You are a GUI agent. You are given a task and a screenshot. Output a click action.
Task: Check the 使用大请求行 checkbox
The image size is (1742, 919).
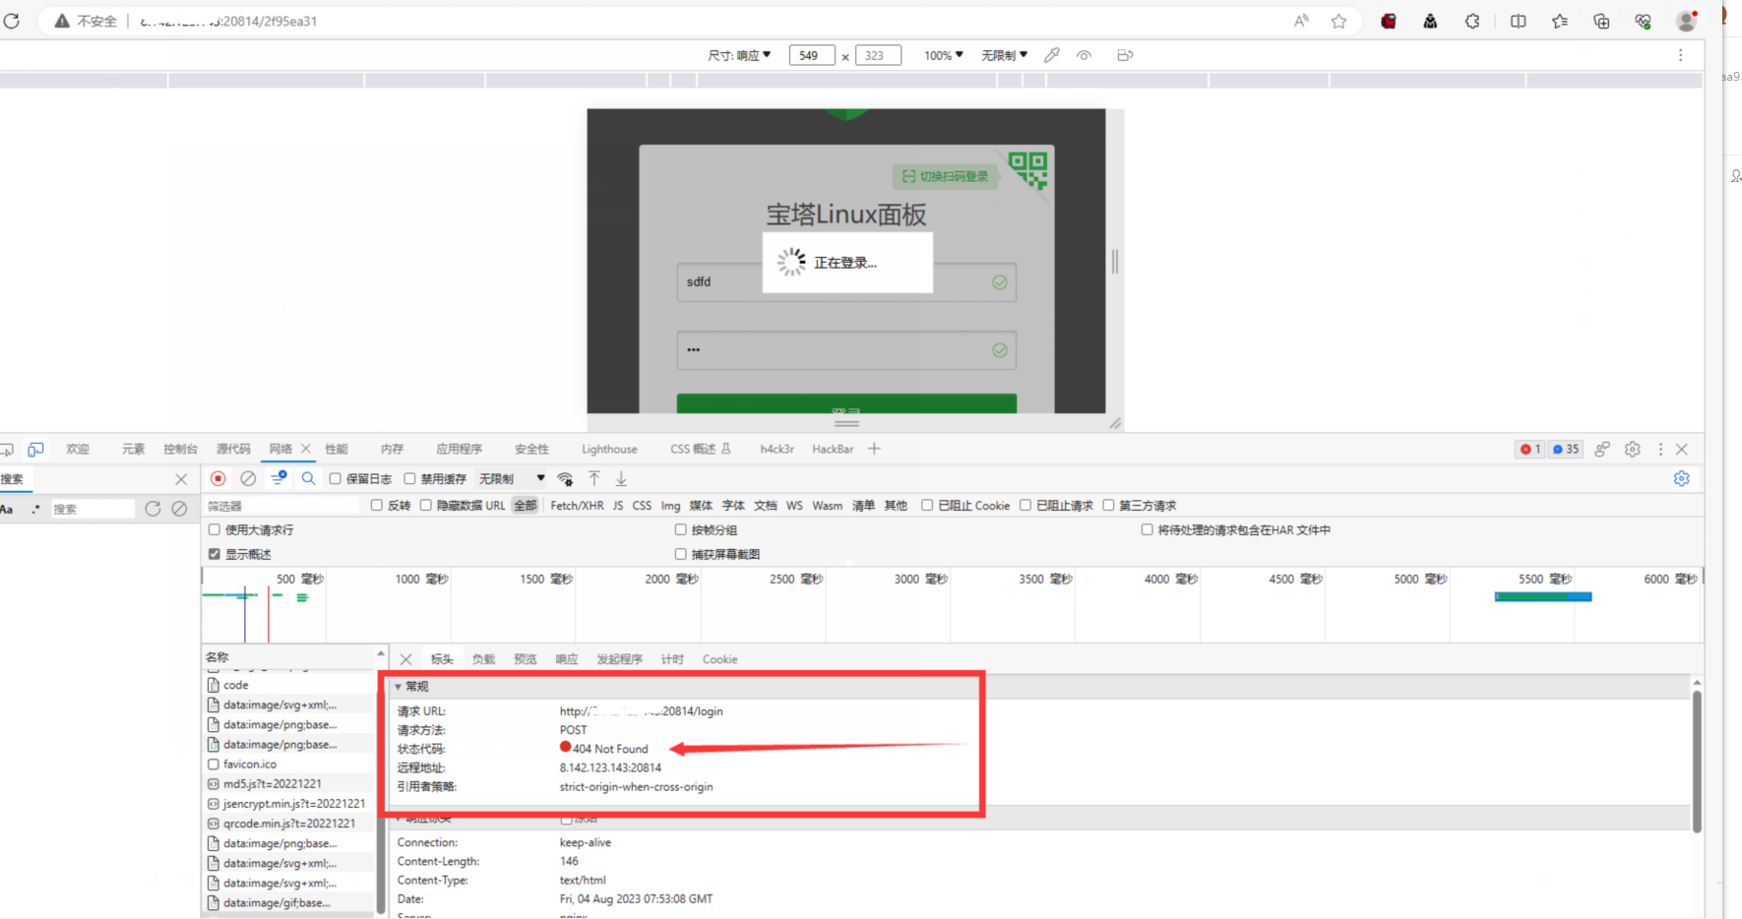click(214, 529)
